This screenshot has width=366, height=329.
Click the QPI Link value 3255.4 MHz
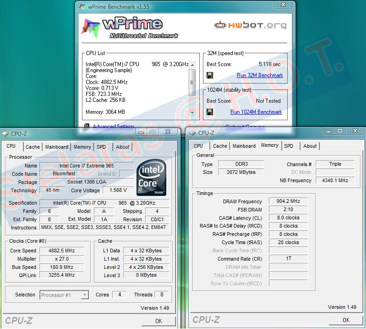(x=62, y=275)
